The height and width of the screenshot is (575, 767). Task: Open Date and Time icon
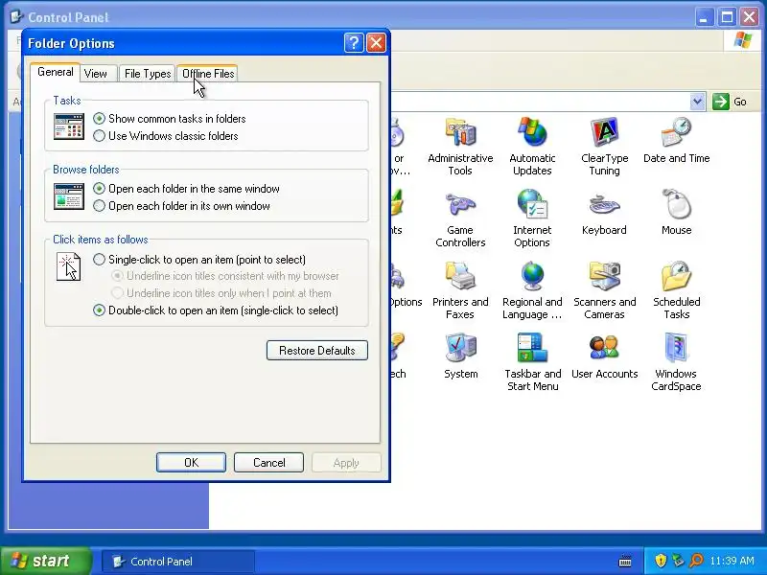pos(677,132)
